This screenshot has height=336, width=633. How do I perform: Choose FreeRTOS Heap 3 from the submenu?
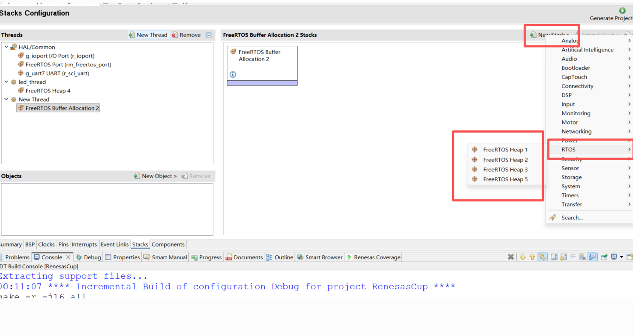505,169
